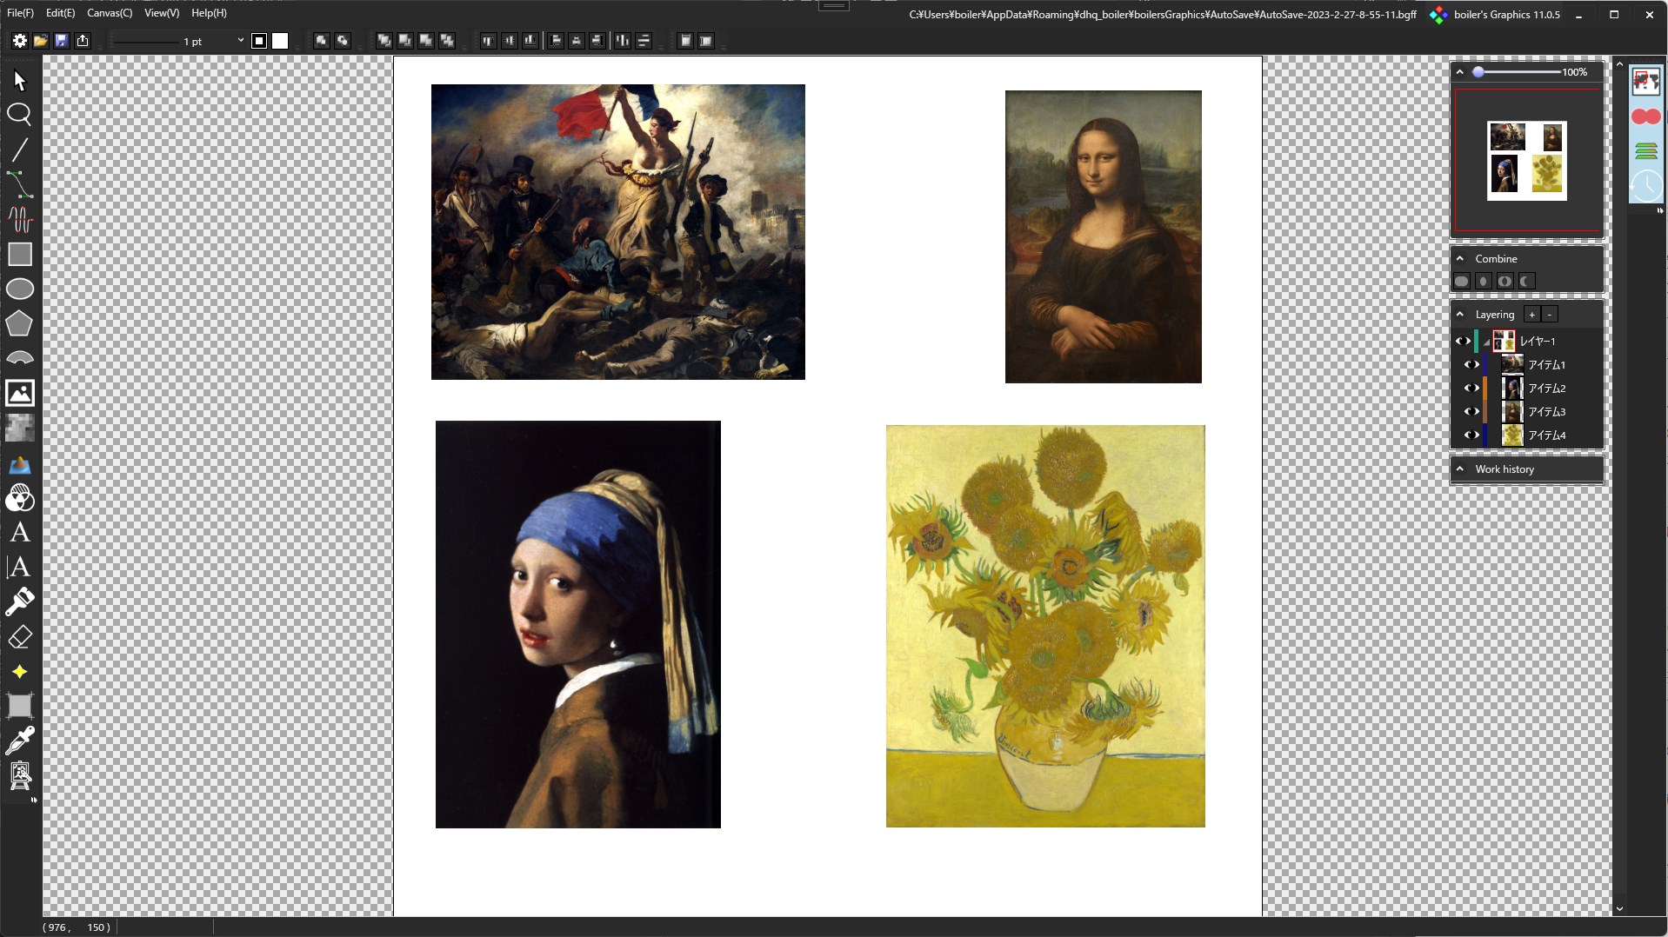This screenshot has width=1668, height=937.
Task: Toggle visibility of アイテム2
Action: [x=1472, y=389]
